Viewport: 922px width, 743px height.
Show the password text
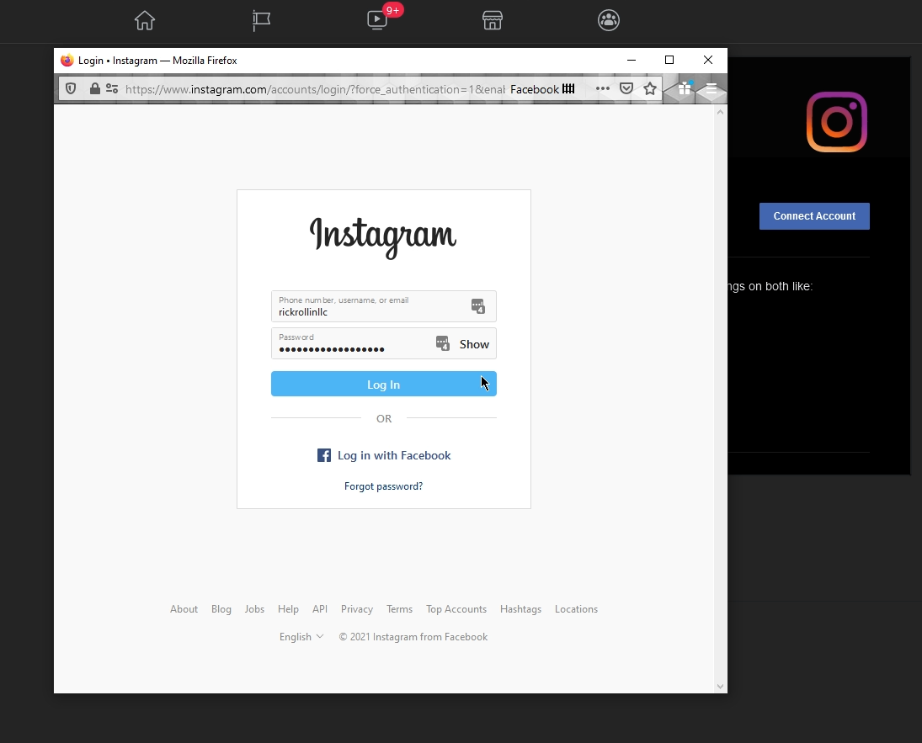[x=474, y=344]
